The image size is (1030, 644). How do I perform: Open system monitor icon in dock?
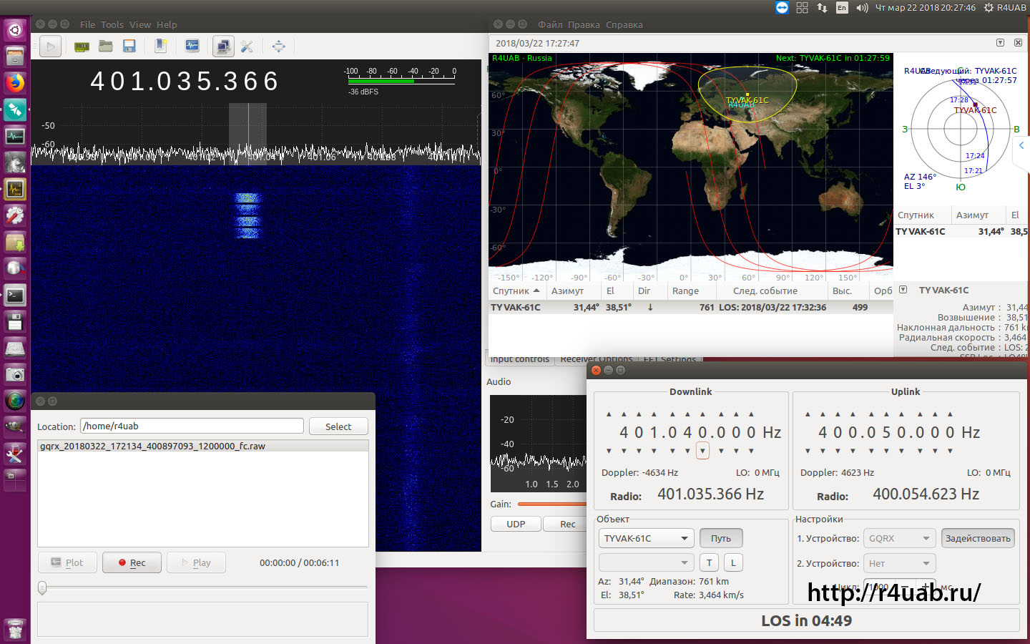[x=15, y=136]
